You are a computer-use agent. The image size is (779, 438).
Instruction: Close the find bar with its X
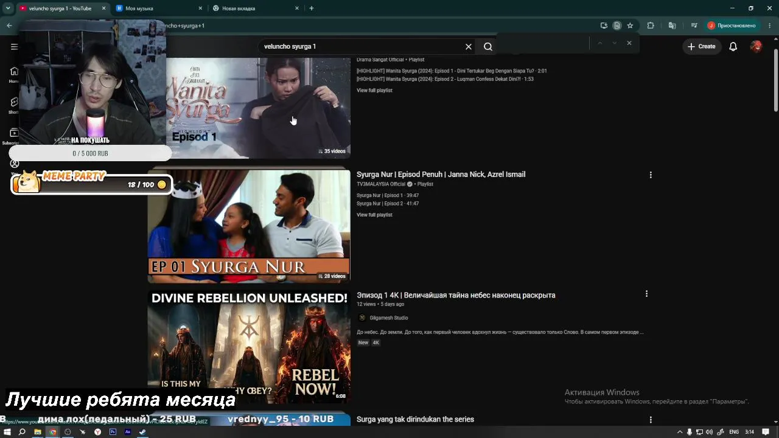pyautogui.click(x=629, y=43)
